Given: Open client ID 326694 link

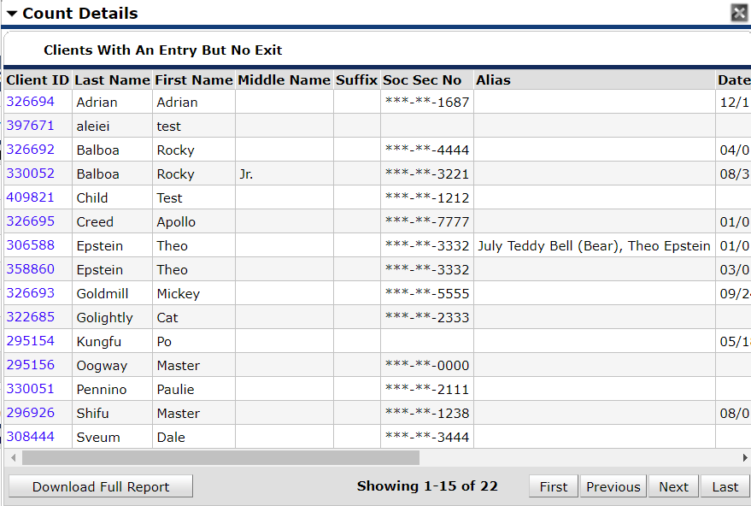Looking at the screenshot, I should click(30, 102).
